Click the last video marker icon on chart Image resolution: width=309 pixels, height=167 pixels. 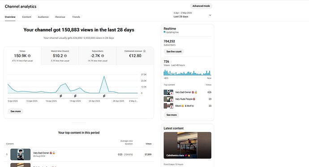(x=104, y=96)
